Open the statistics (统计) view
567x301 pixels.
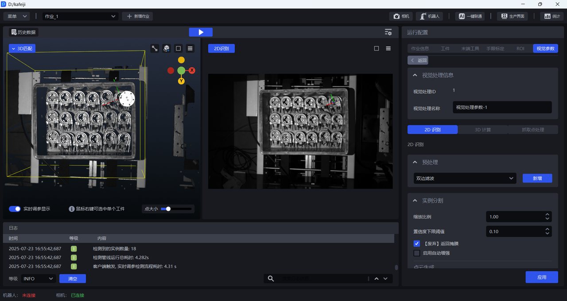(551, 16)
